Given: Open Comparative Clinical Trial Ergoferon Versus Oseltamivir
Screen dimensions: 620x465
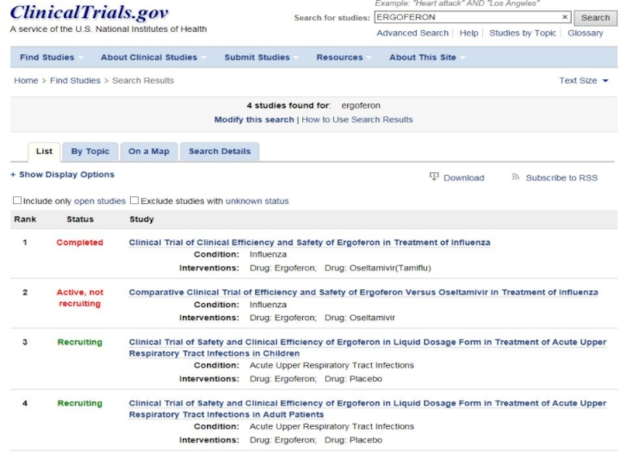Looking at the screenshot, I should coord(363,292).
